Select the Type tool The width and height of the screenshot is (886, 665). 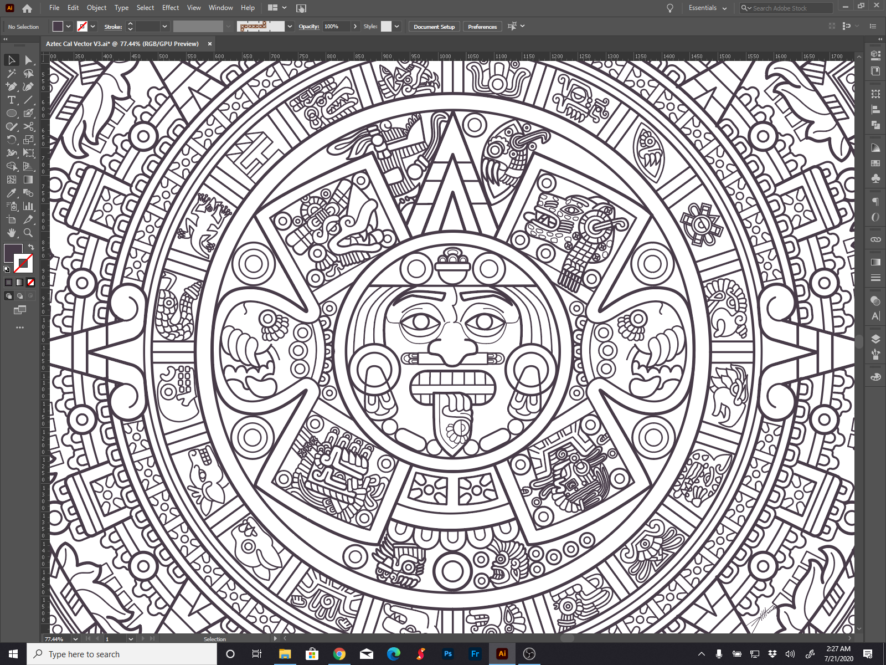pos(12,100)
